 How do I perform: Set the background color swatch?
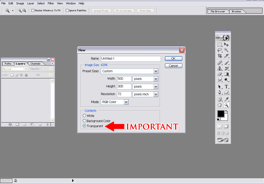click(226, 119)
